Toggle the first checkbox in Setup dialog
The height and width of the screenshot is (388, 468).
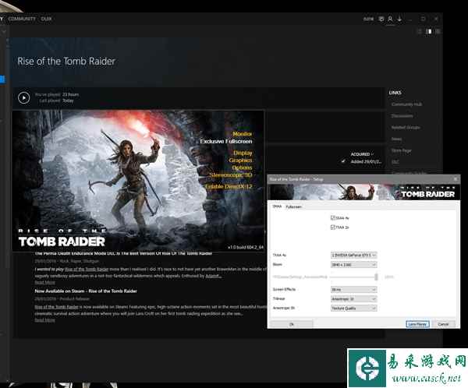click(x=333, y=217)
